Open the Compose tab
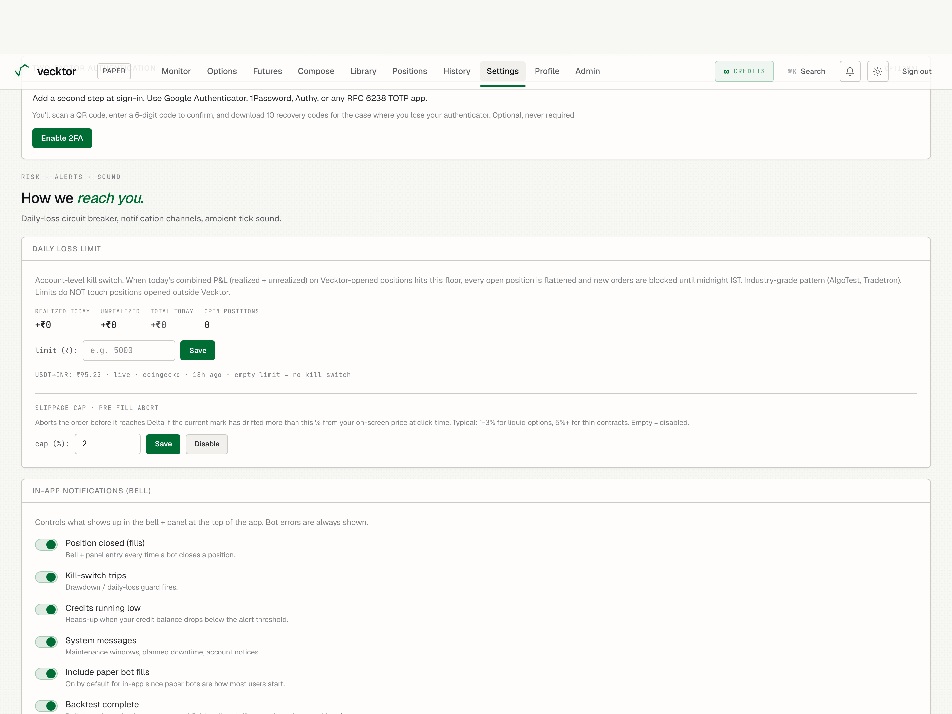 (x=316, y=71)
